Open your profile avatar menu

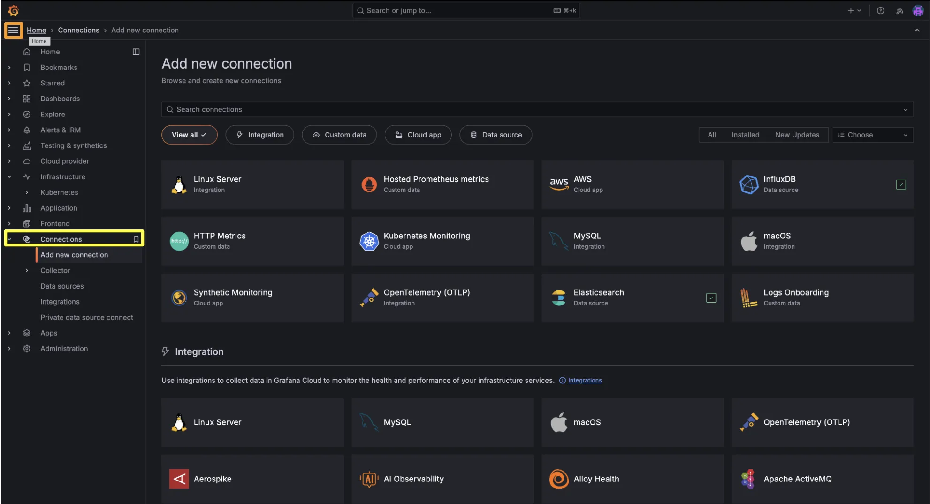pos(918,10)
